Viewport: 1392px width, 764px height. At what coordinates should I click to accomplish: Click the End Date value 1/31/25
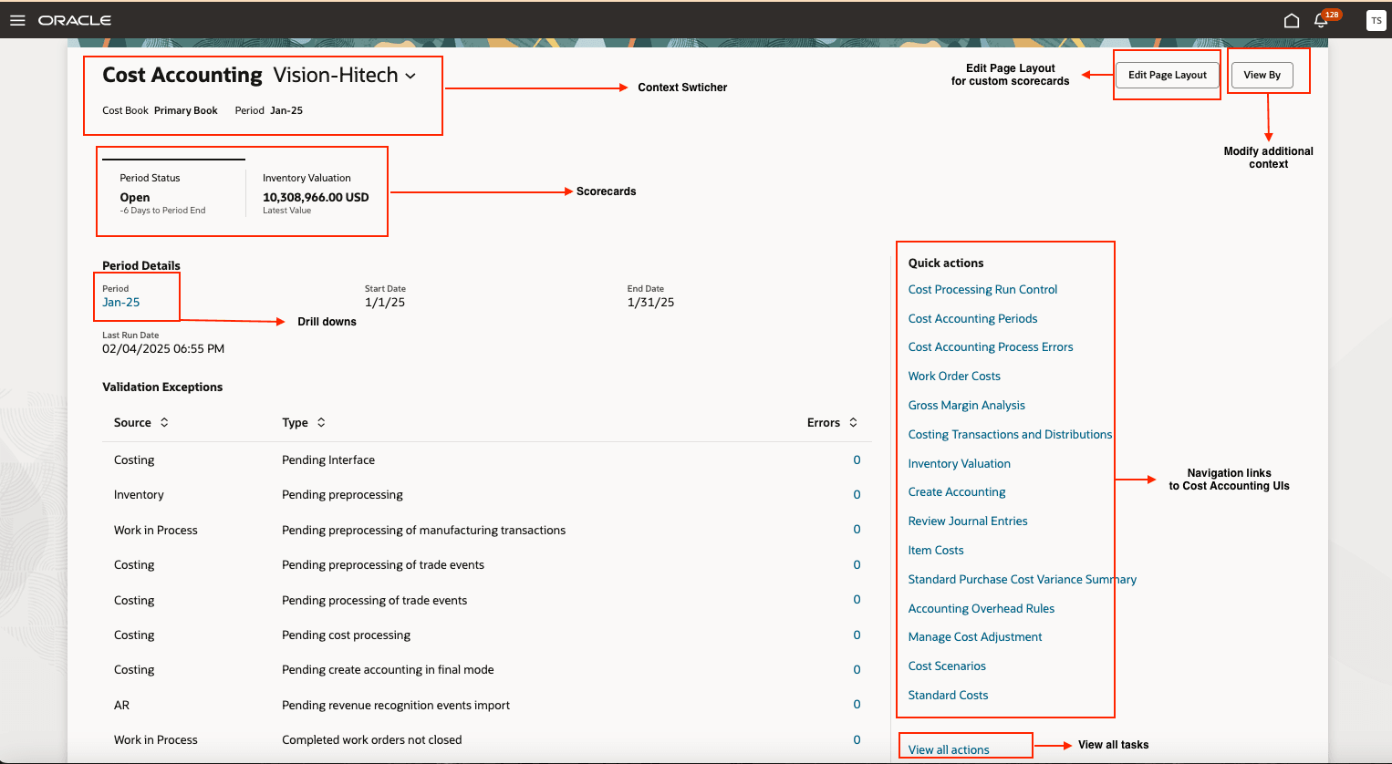pyautogui.click(x=650, y=302)
